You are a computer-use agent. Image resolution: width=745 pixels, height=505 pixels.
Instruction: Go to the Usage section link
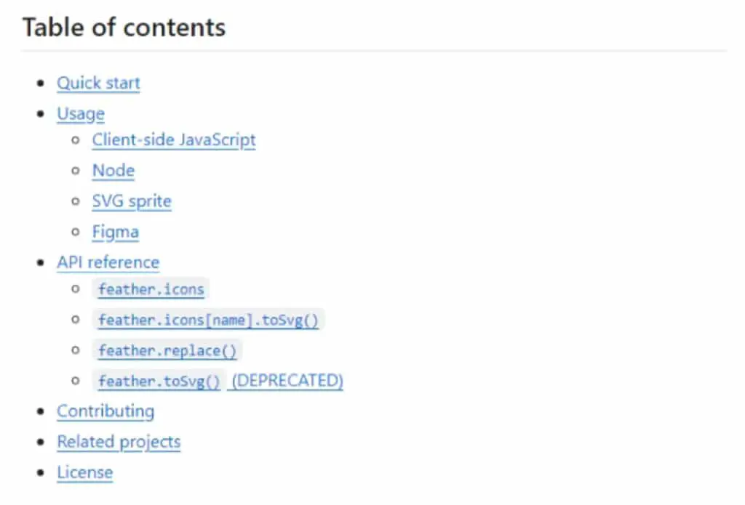[81, 114]
